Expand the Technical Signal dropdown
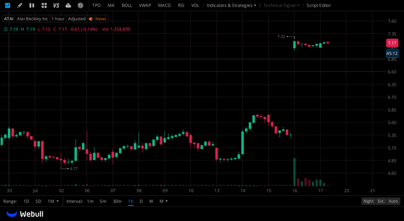The image size is (404, 221). click(x=281, y=5)
